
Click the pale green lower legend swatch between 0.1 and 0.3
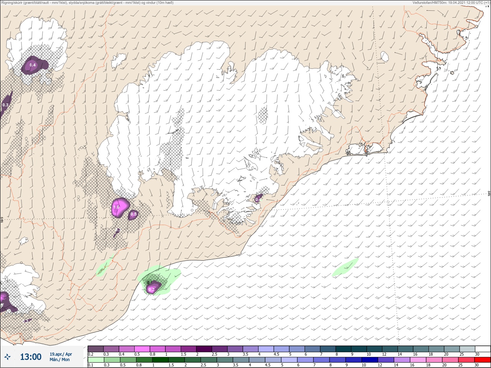pos(96,360)
